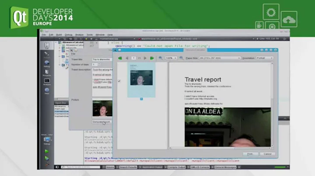The image size is (315, 176).
Task: Open Qt Creator Analyze menu
Action: 79,35
